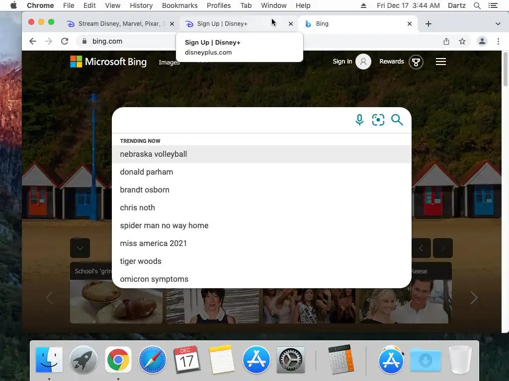This screenshot has width=509, height=381.
Task: Click the microphone voice search icon
Action: pos(359,120)
